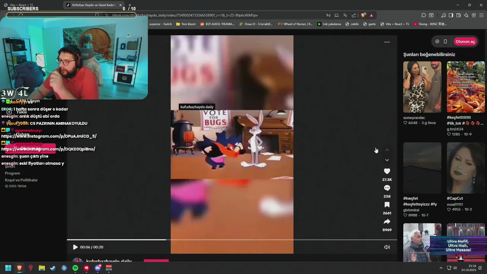
Task: Visit the sumeyrandac profile name
Action: click(414, 118)
